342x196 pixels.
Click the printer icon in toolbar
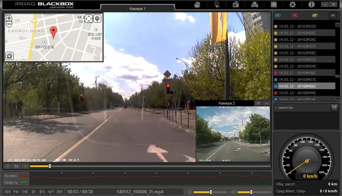coord(254,5)
